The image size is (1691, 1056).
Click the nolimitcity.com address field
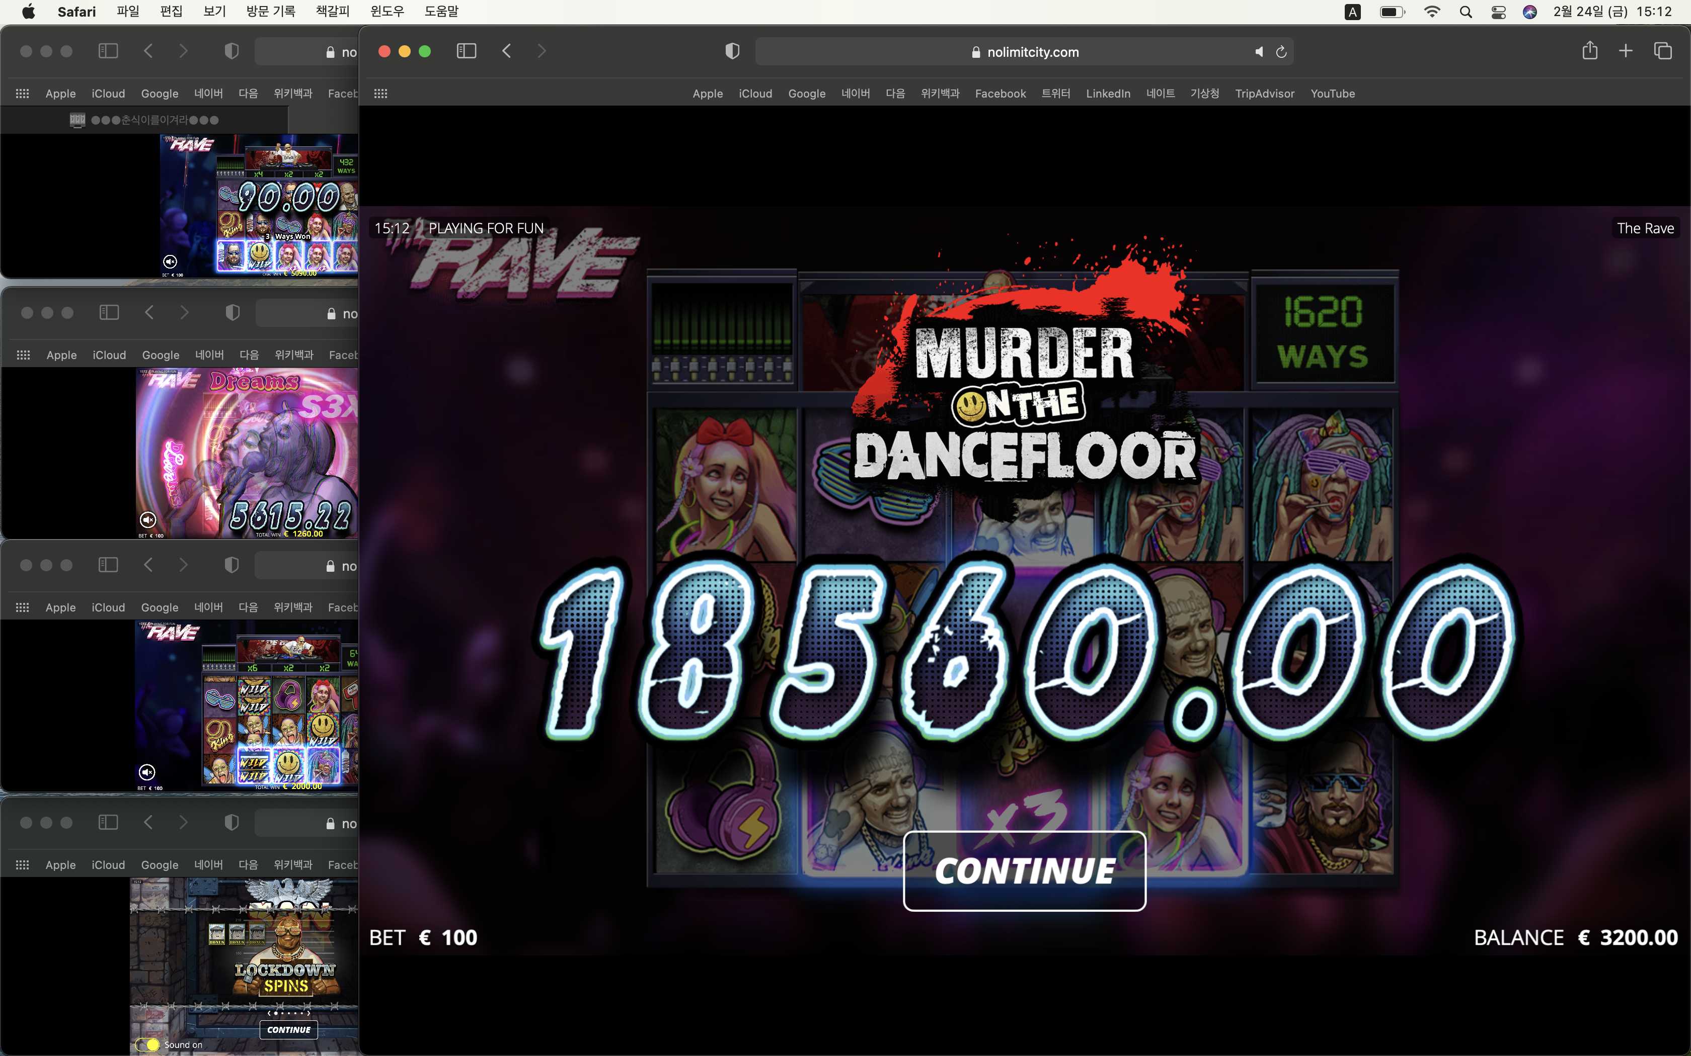point(1024,52)
